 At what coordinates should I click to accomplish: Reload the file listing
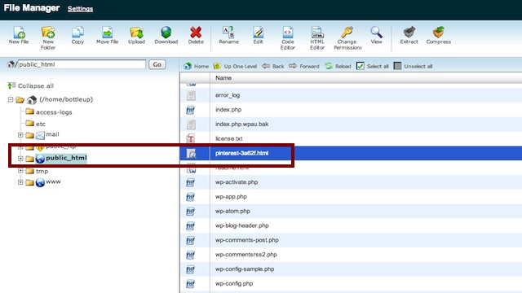tap(338, 66)
